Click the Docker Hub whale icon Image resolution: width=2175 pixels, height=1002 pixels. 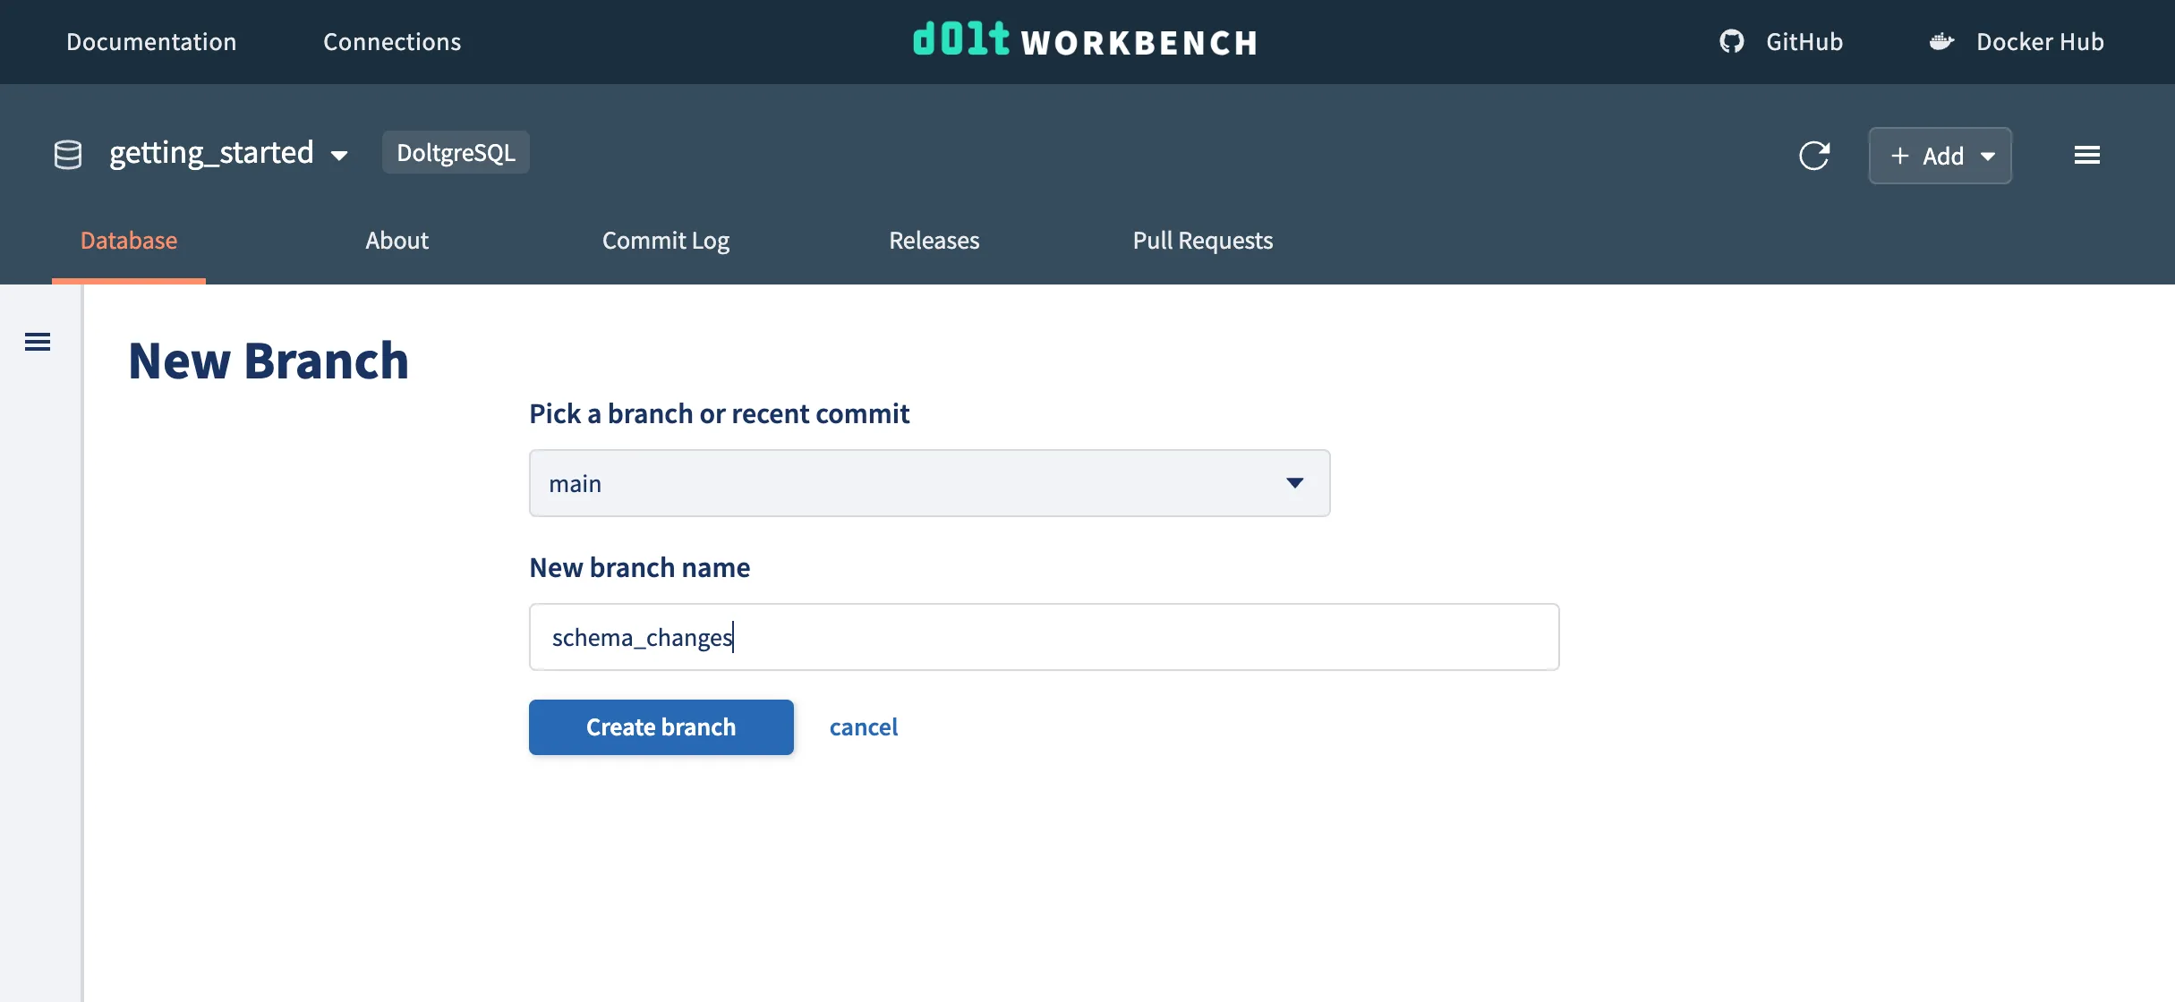coord(1941,41)
